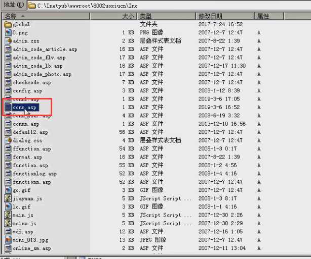This screenshot has width=311, height=259.
Task: Click the PNG 图像 type cell
Action: click(x=151, y=32)
